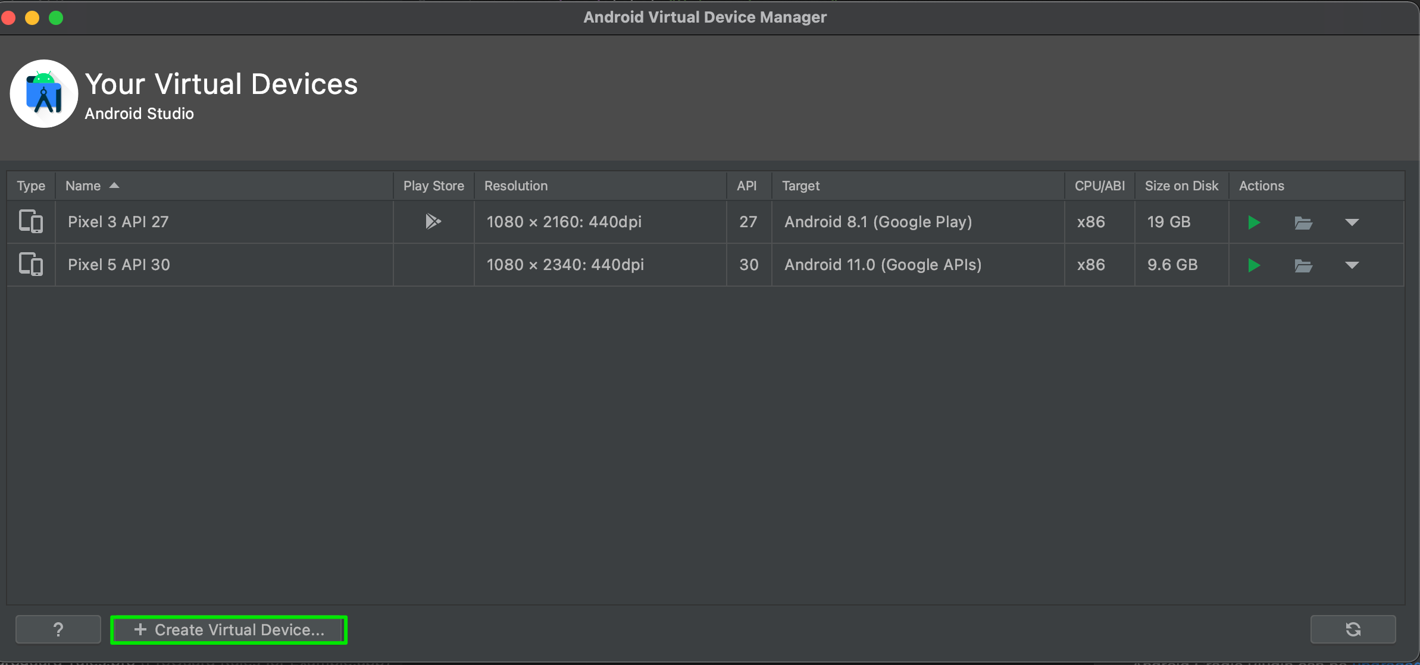Expand the actions dropdown for Pixel 5 API 30
This screenshot has width=1420, height=665.
1352,266
